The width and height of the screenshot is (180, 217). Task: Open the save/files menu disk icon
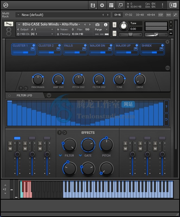(93, 5)
